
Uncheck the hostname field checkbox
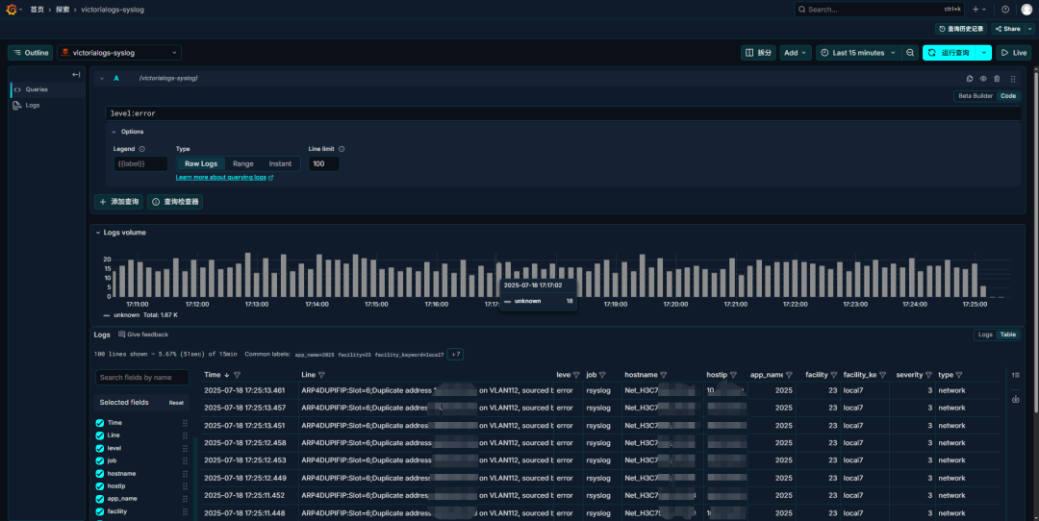point(99,473)
